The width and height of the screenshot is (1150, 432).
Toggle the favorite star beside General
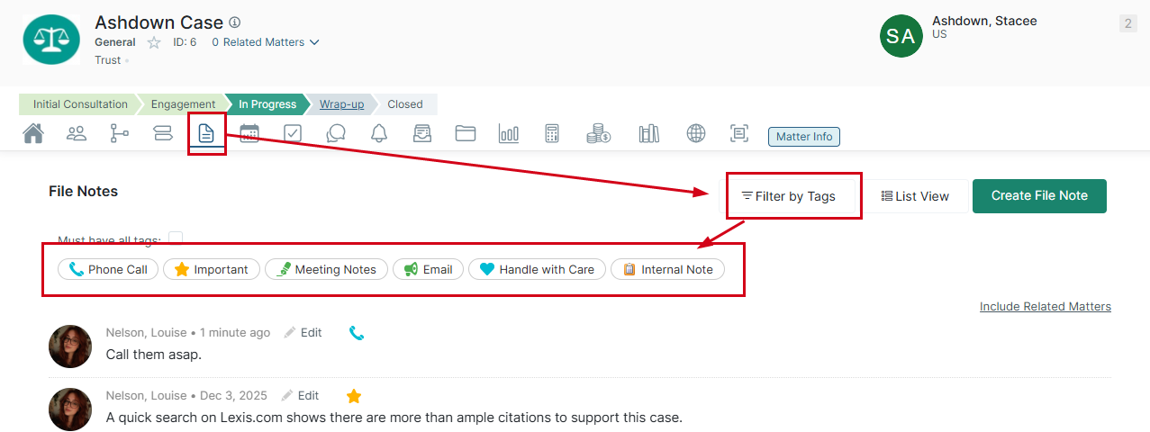point(154,42)
